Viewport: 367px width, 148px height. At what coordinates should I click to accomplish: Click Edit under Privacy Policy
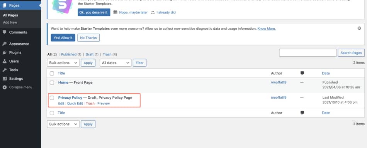pos(61,103)
